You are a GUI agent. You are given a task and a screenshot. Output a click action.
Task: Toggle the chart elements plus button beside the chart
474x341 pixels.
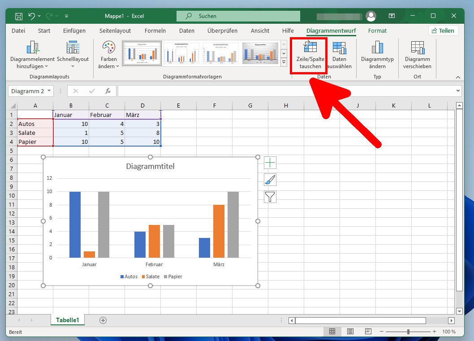[270, 163]
